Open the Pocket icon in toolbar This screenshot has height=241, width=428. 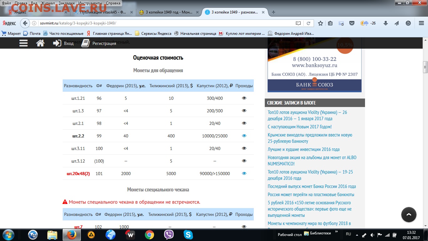[352, 23]
